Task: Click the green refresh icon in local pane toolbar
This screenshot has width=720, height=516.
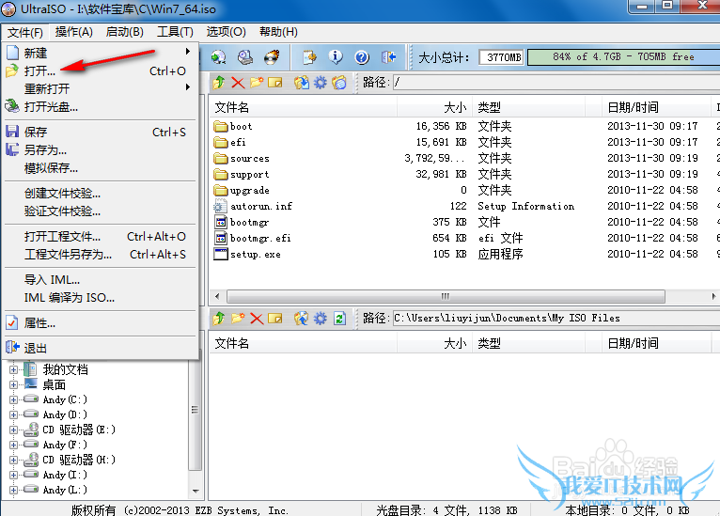Action: tap(339, 318)
